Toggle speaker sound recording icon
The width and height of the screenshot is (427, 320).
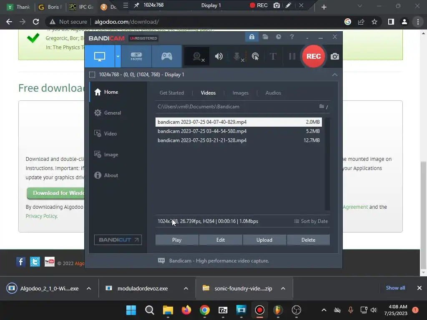coord(219,56)
